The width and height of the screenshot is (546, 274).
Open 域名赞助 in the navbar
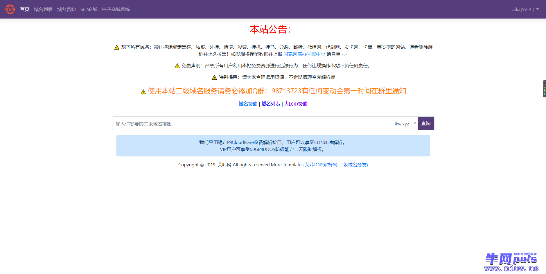(67, 10)
